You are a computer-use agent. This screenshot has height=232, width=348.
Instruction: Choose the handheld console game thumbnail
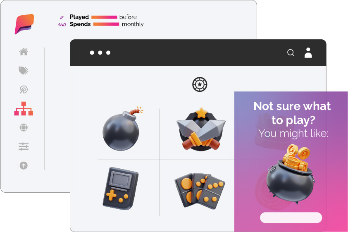coord(121,189)
